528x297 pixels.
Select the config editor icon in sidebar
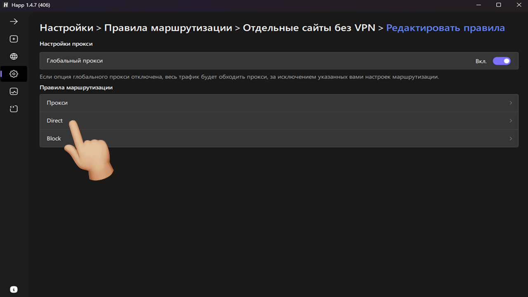(x=14, y=108)
